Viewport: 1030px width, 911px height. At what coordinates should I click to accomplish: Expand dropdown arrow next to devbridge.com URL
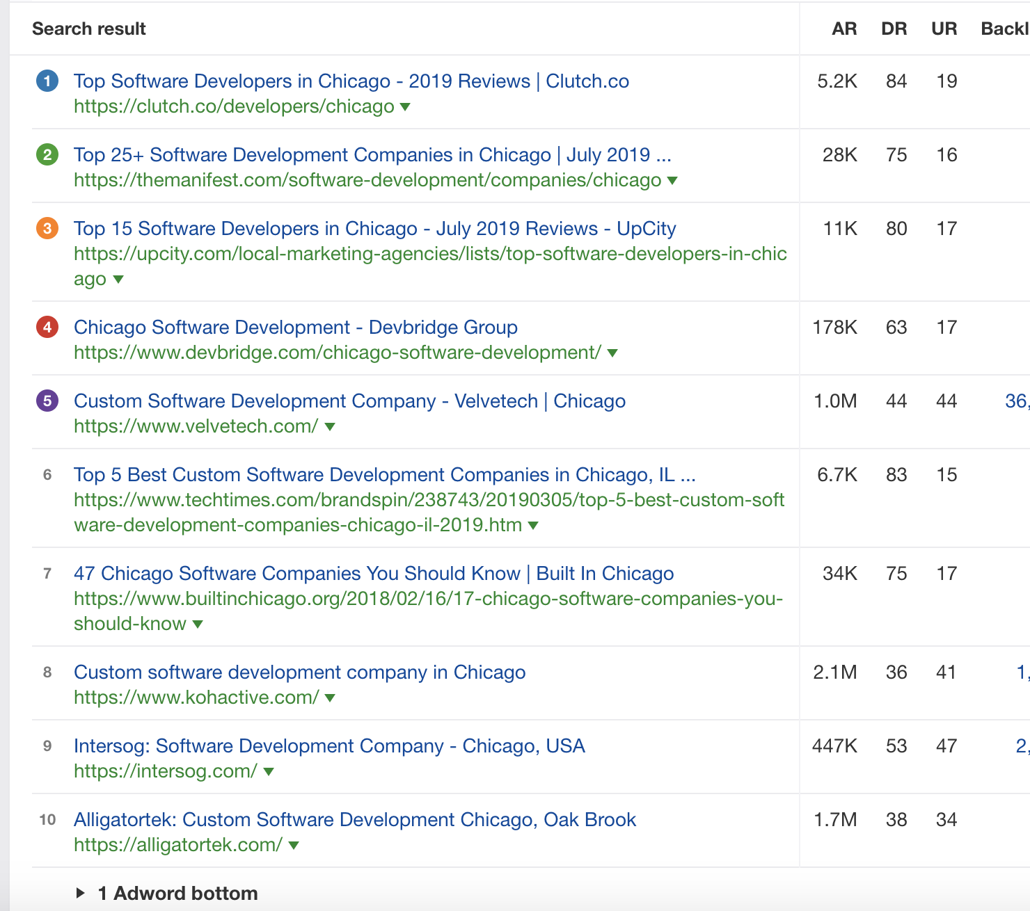612,353
